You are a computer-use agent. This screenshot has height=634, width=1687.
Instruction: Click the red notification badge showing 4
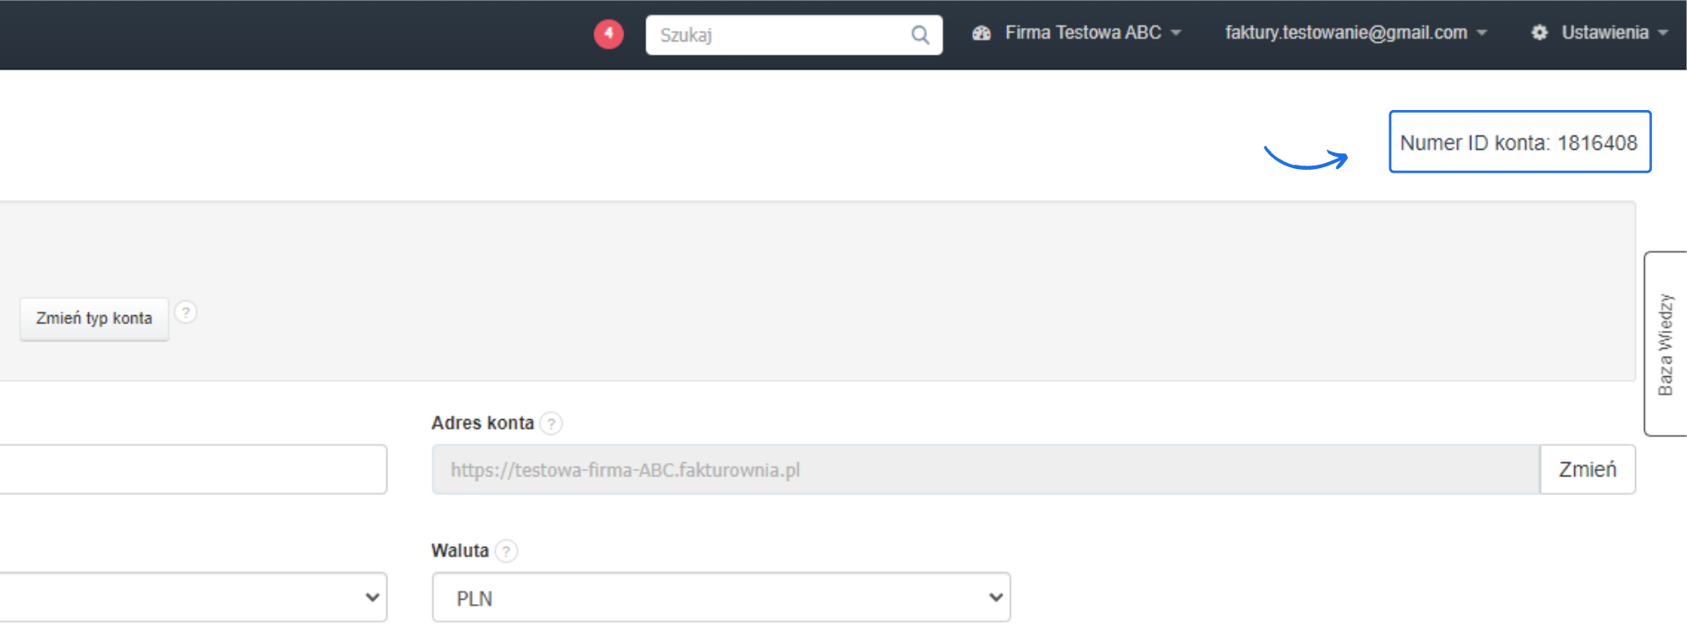(x=608, y=34)
